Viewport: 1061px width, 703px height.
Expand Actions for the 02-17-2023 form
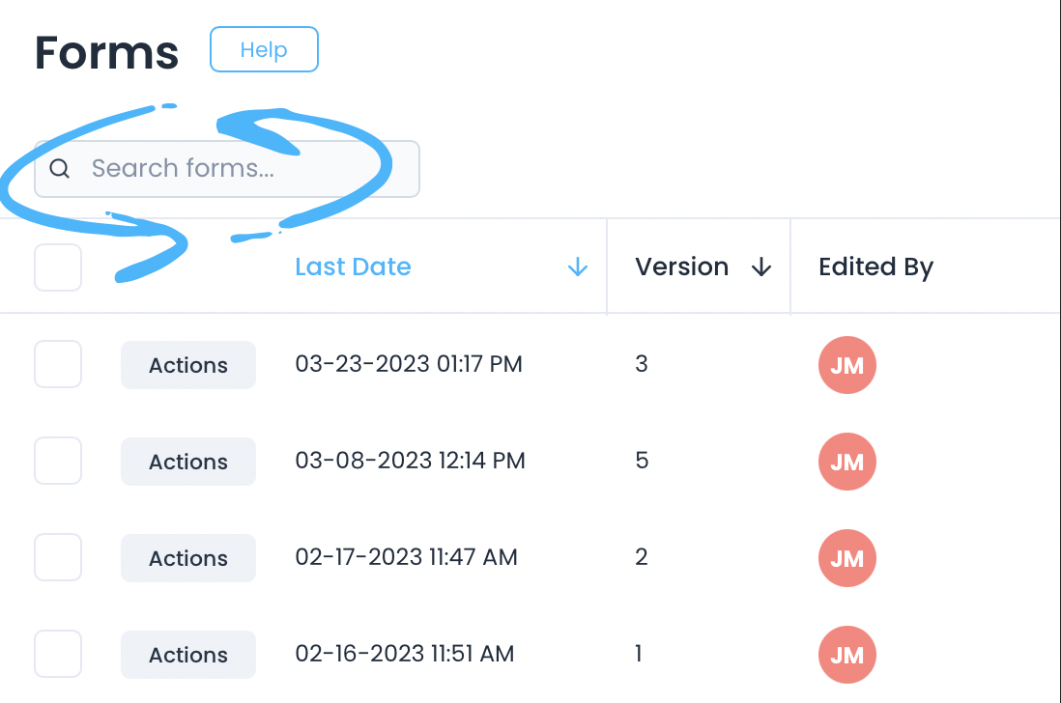tap(188, 558)
